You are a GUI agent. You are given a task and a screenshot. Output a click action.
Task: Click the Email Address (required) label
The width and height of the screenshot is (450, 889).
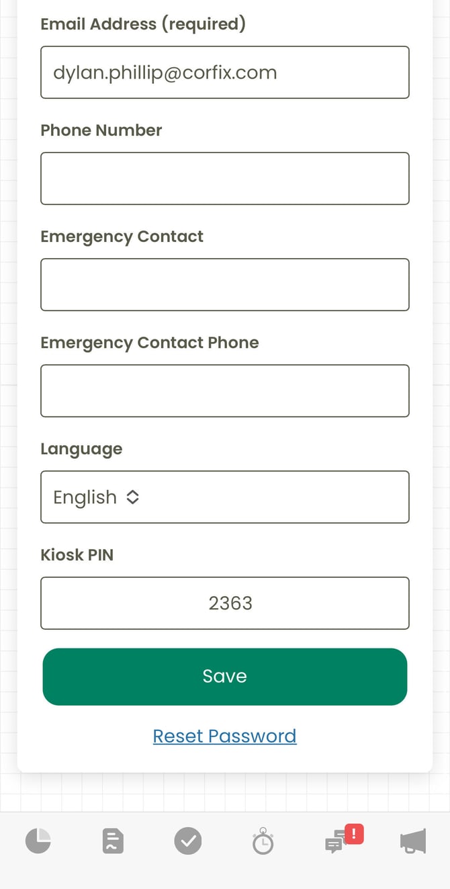pyautogui.click(x=143, y=24)
